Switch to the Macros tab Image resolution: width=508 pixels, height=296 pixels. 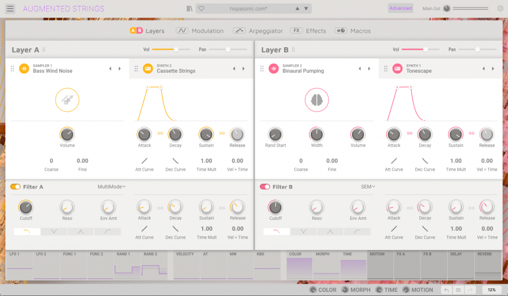pyautogui.click(x=353, y=31)
